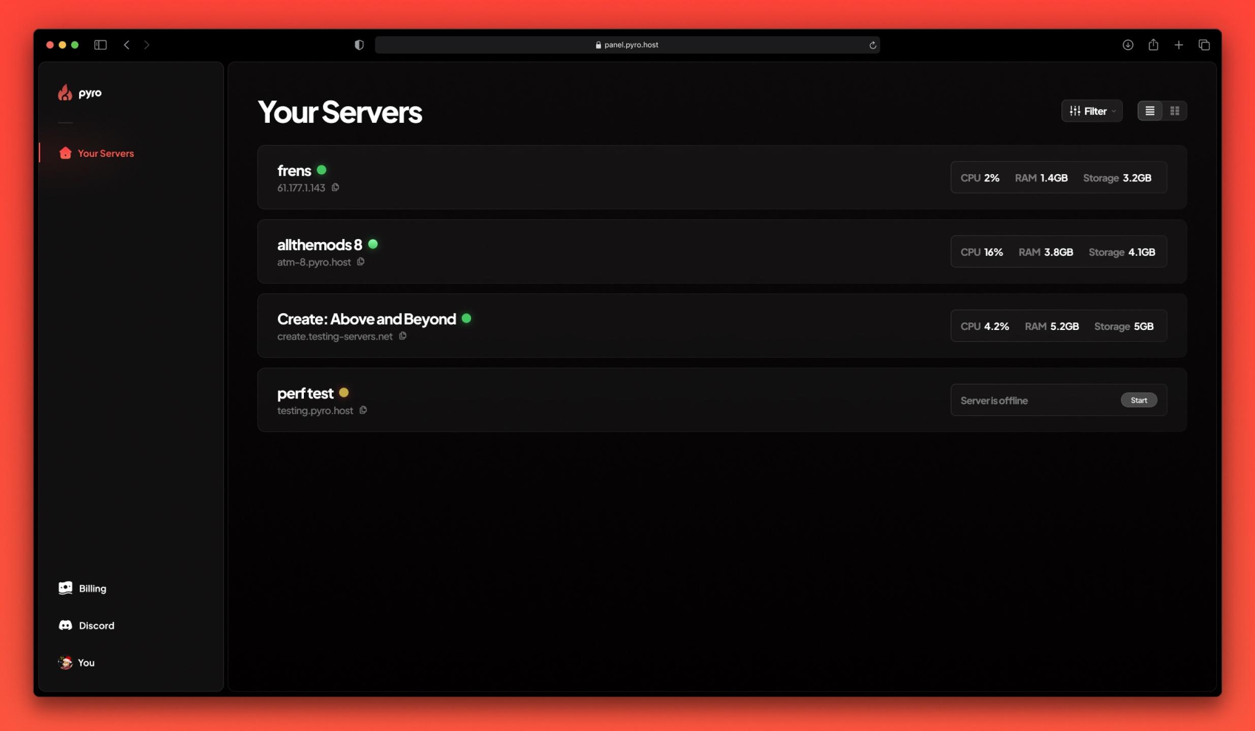The image size is (1255, 731).
Task: Switch to grid view layout
Action: [x=1175, y=110]
